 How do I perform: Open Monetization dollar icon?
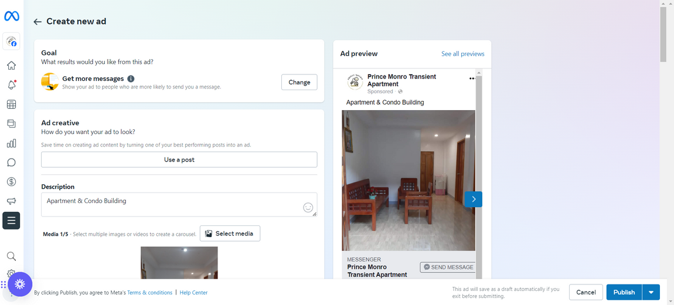12,181
